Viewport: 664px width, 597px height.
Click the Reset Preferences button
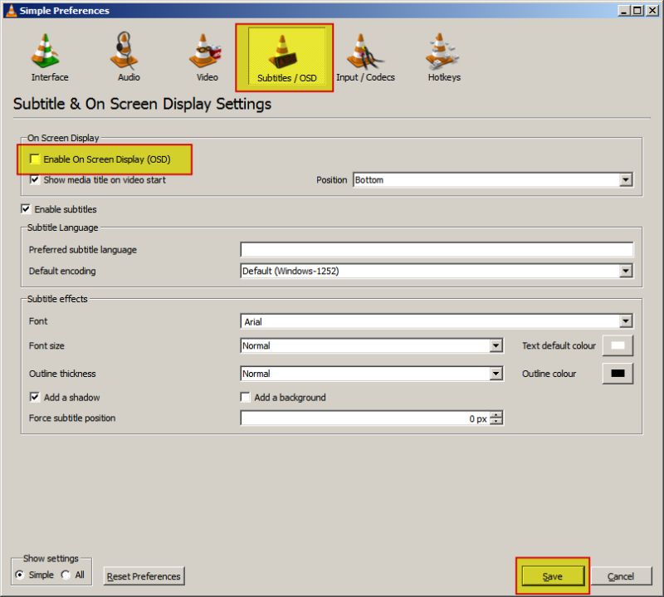[x=143, y=575]
